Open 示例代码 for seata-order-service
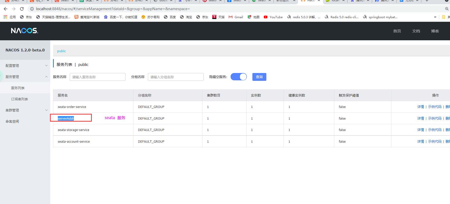Viewport: 450px width, 204px height. point(435,107)
